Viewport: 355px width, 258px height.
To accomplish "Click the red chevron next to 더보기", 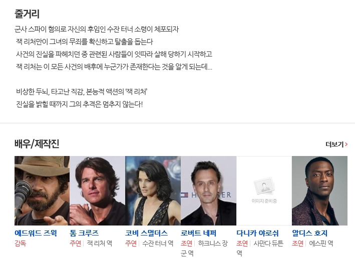I will click(x=346, y=144).
